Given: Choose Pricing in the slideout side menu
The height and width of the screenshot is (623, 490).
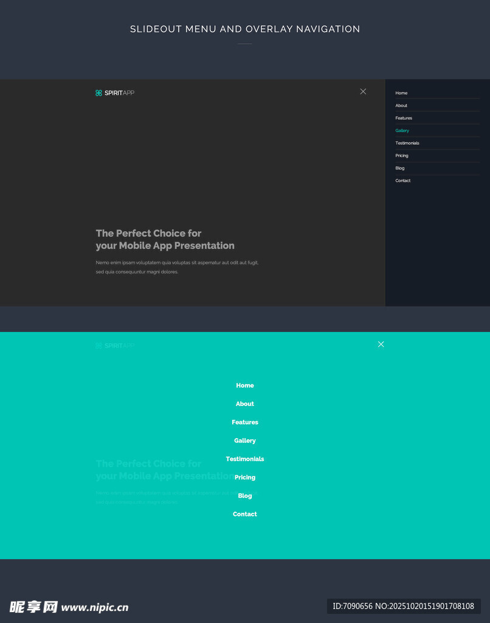Looking at the screenshot, I should (402, 156).
